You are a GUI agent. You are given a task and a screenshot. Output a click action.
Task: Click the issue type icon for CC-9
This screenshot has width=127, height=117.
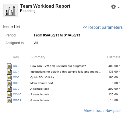[9, 89]
